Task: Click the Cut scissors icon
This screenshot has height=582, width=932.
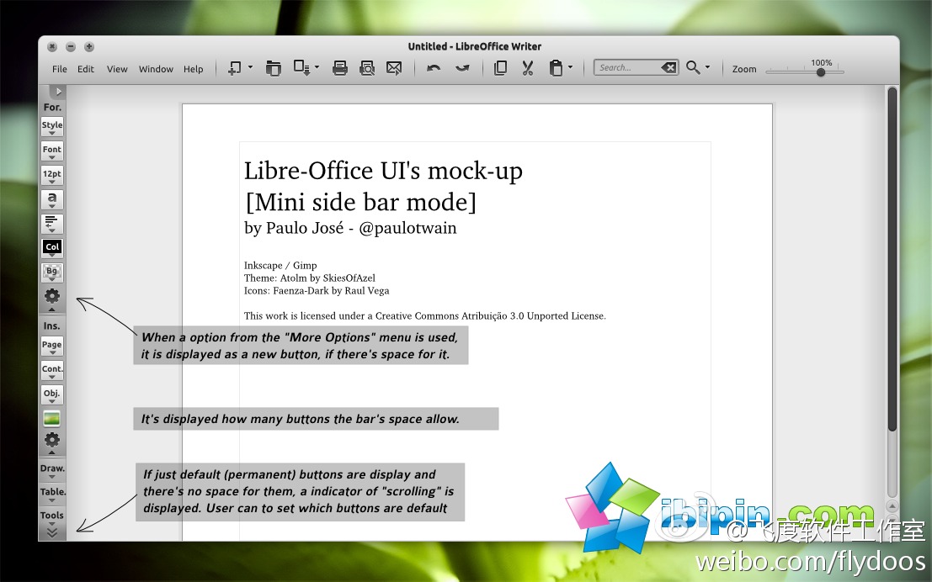Action: pos(527,68)
